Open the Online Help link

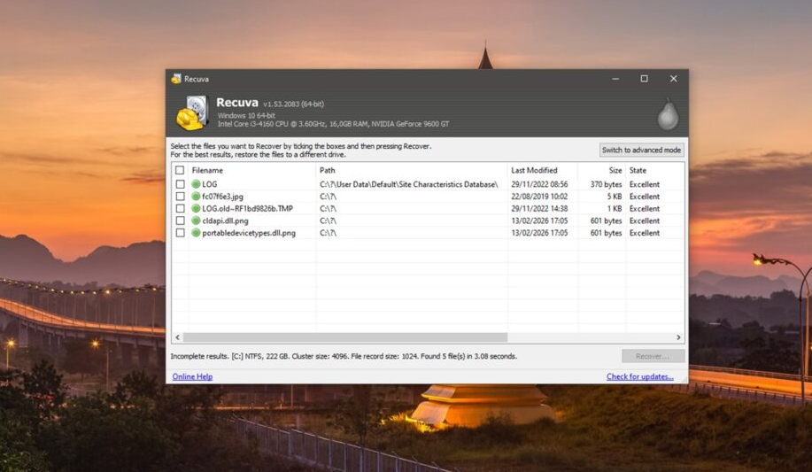pos(192,376)
